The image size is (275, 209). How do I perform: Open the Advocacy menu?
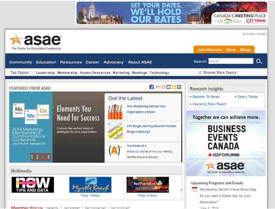113,62
